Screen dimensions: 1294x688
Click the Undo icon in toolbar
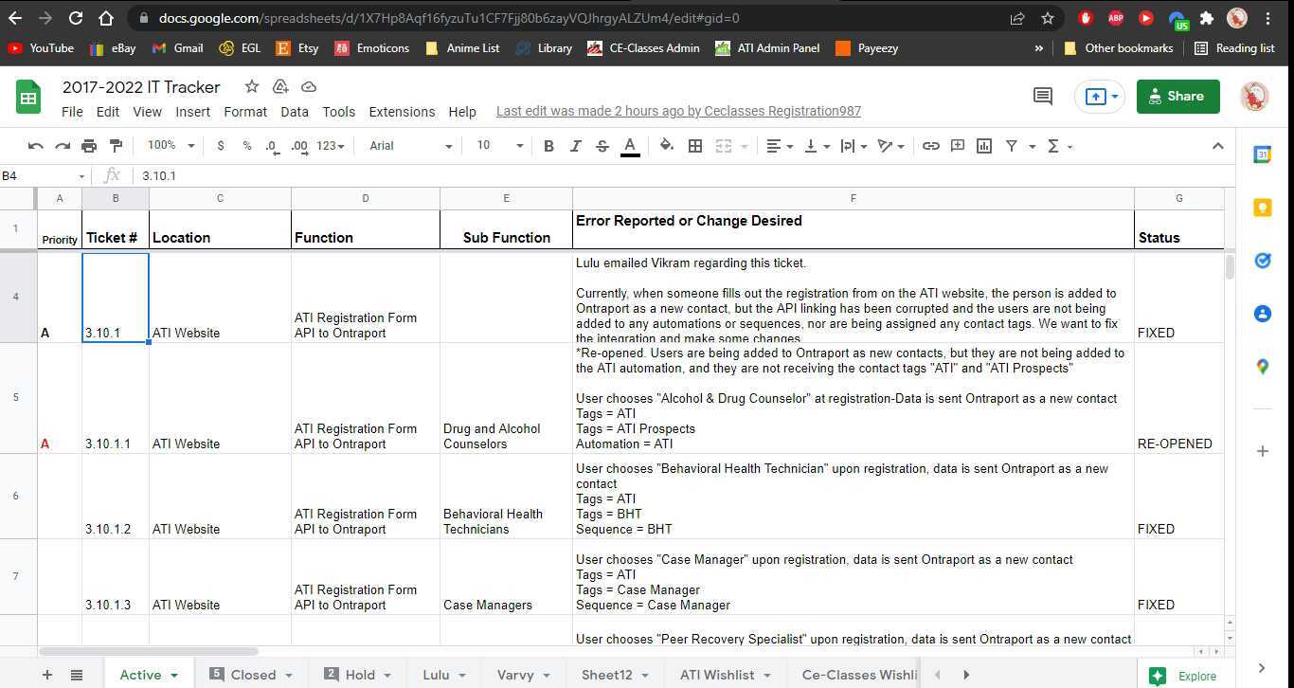tap(36, 146)
